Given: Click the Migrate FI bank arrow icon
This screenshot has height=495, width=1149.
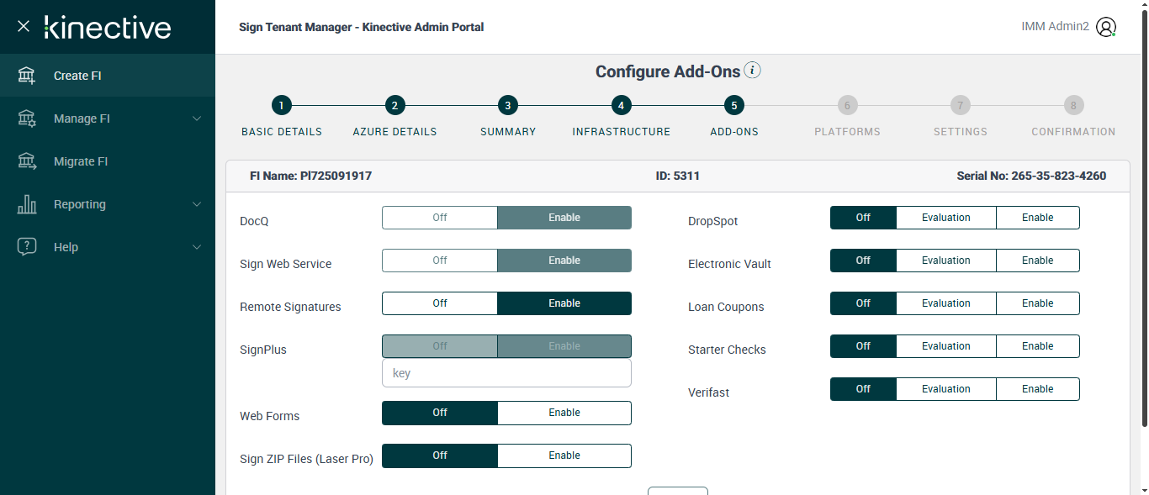Looking at the screenshot, I should [x=27, y=161].
